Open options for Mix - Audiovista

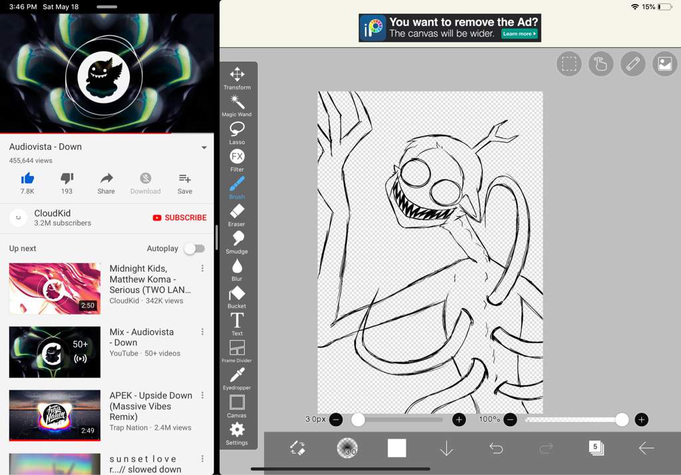pyautogui.click(x=202, y=332)
